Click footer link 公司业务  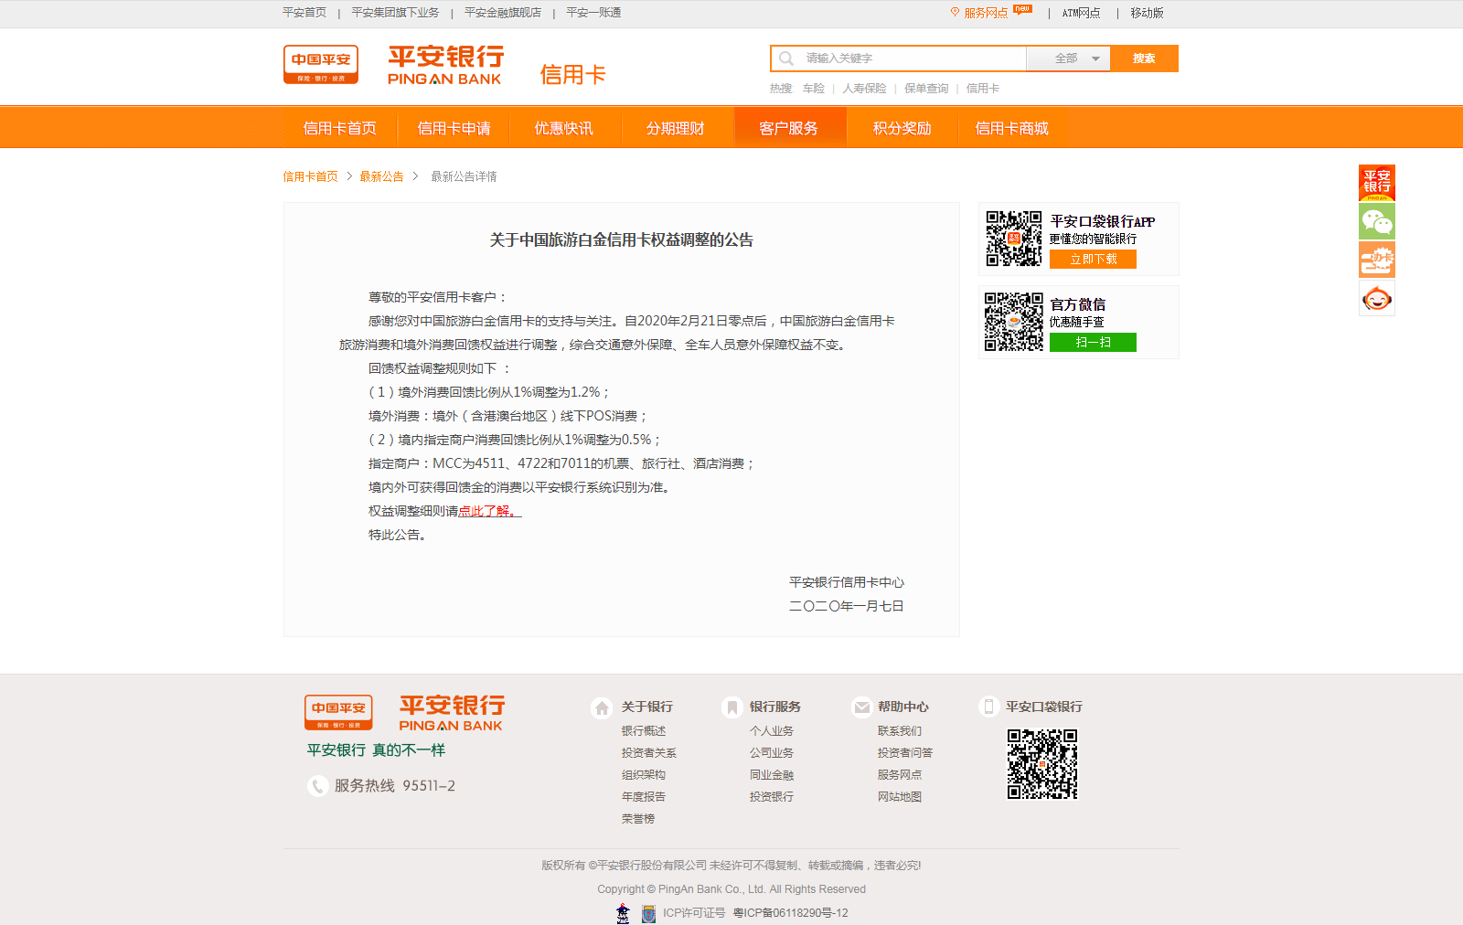772,753
